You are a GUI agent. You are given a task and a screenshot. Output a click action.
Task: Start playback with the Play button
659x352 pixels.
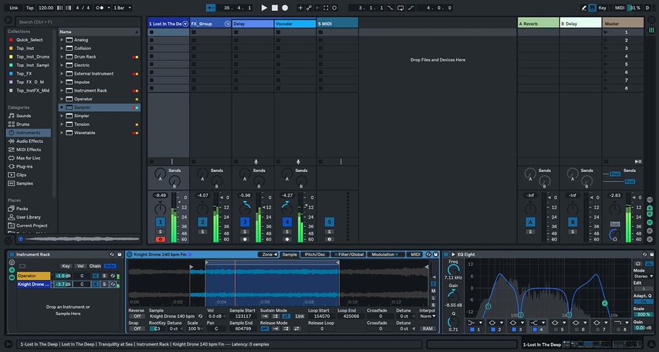point(264,8)
